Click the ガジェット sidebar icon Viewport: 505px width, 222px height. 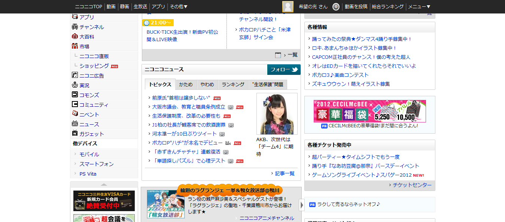[x=74, y=134]
